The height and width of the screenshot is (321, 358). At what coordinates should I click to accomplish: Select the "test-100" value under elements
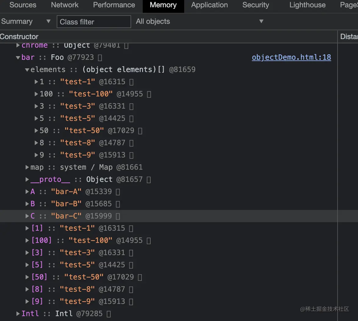point(91,94)
